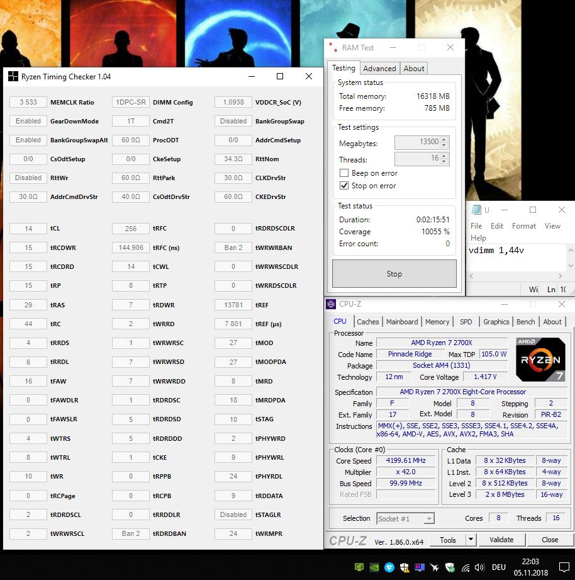Open the blue F-Secure tray icon
The width and height of the screenshot is (575, 580).
[x=389, y=567]
